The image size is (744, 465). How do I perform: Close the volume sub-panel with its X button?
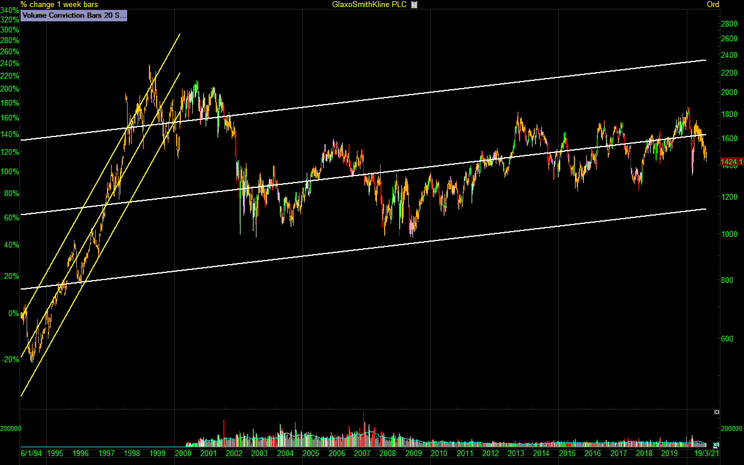(717, 412)
